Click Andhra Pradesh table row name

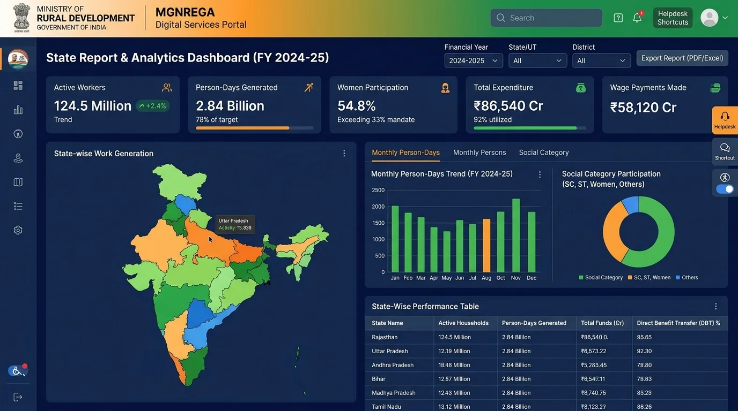[393, 365]
